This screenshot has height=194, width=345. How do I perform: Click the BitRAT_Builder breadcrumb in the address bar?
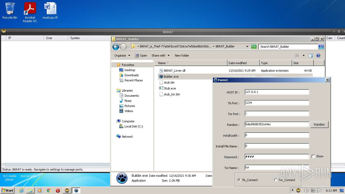225,46
